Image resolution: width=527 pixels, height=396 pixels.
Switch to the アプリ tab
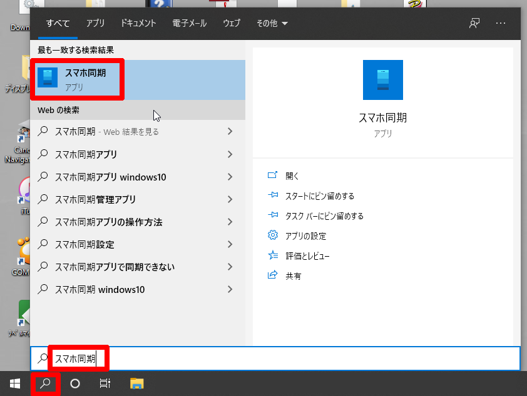(x=96, y=23)
